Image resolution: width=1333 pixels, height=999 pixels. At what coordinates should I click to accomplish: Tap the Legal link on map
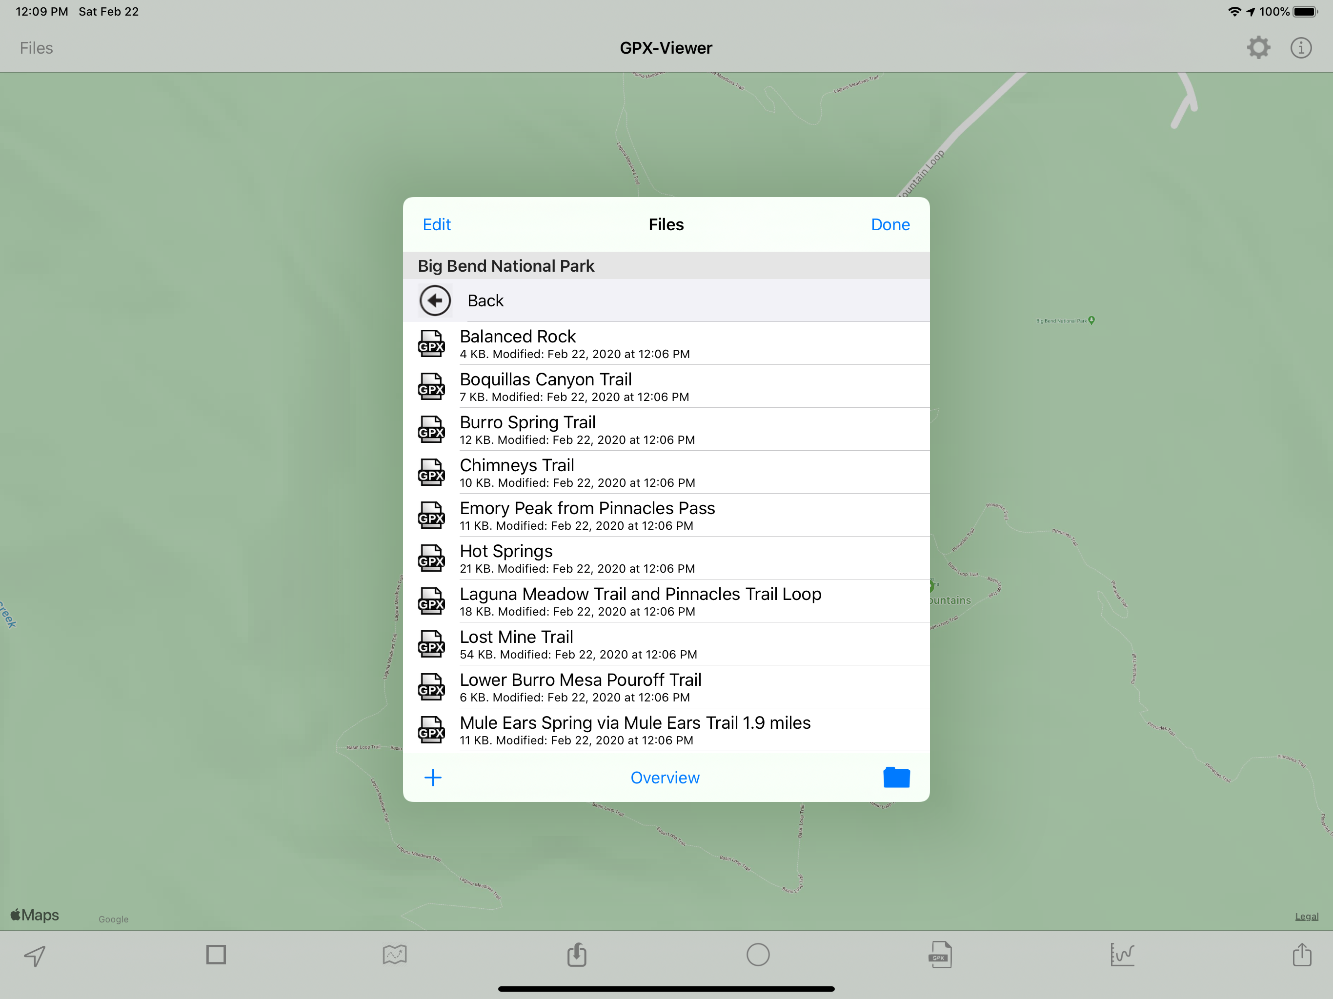tap(1306, 917)
